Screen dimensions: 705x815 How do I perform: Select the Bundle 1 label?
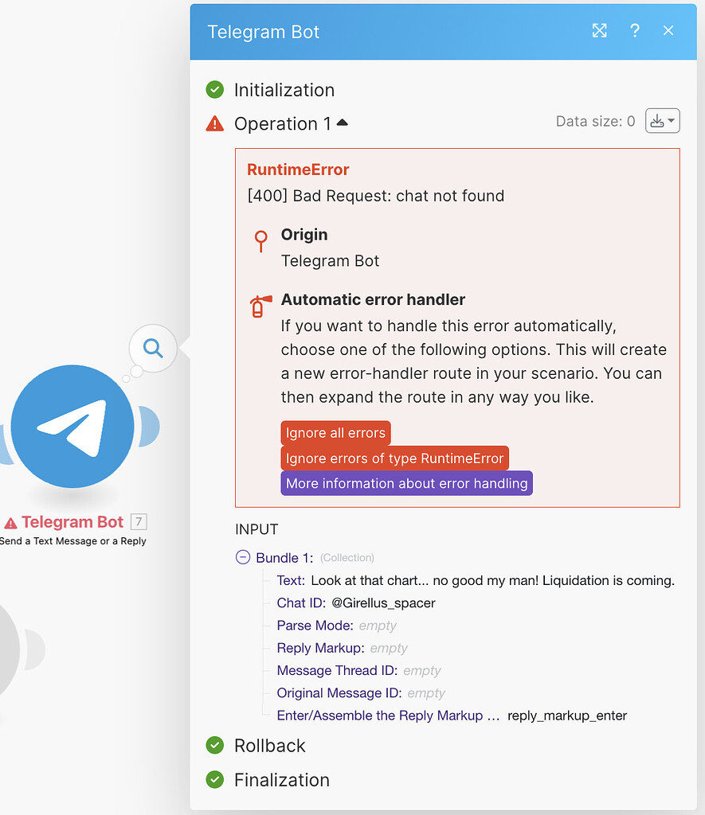(x=284, y=558)
